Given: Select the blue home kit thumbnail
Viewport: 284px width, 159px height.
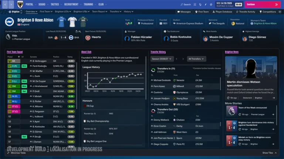Looking at the screenshot, I should (x=61, y=22).
